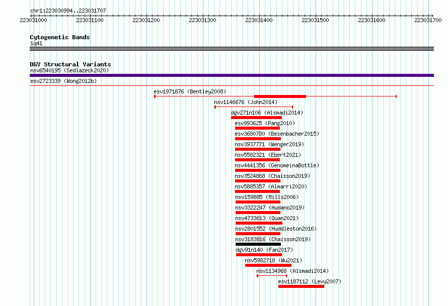Click the red bar under esv1187112 (Levy2007)
Viewport: 448px width, 306px height.
tap(301, 286)
